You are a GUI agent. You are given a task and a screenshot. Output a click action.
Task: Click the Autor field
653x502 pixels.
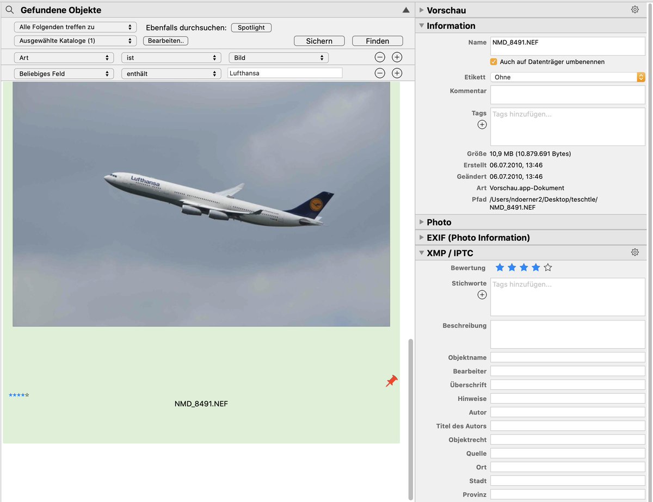[568, 412]
